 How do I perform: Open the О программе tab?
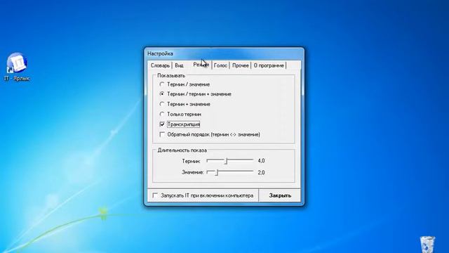click(269, 65)
